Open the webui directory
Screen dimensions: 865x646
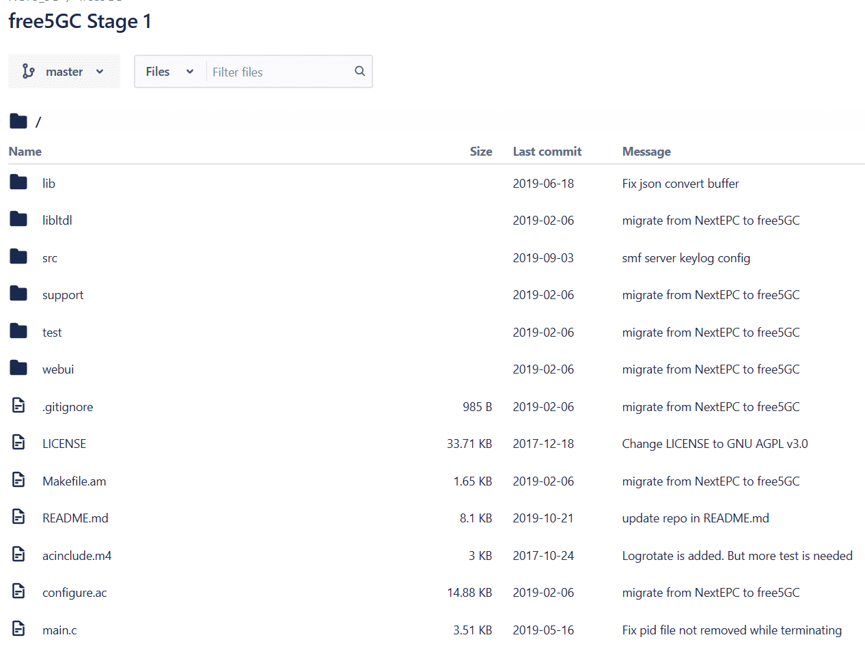58,369
